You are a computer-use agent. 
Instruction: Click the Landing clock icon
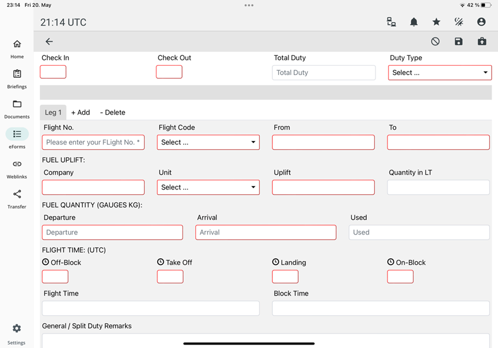click(x=276, y=262)
